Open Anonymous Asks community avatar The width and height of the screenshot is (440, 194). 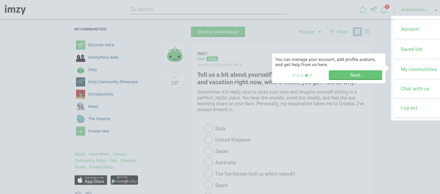(x=81, y=57)
